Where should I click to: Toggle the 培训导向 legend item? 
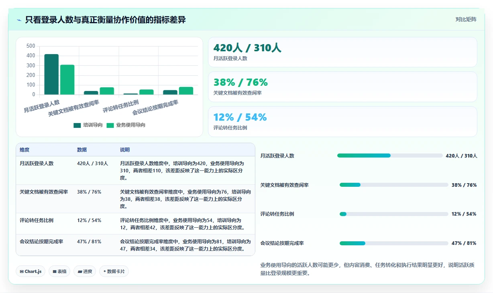click(x=88, y=125)
